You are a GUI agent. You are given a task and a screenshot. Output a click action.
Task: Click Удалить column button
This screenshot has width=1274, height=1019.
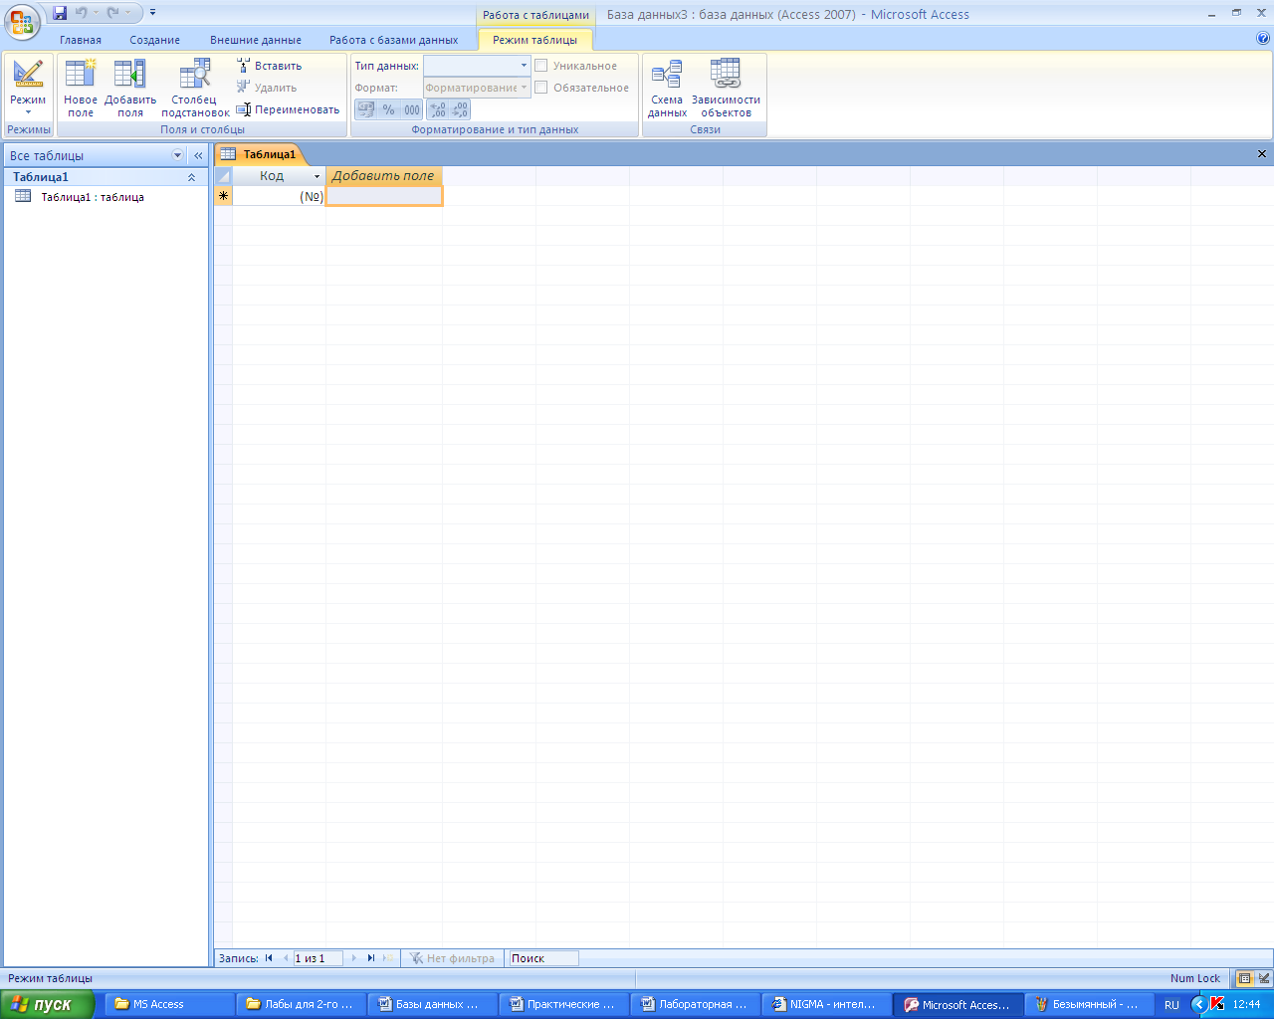point(267,88)
